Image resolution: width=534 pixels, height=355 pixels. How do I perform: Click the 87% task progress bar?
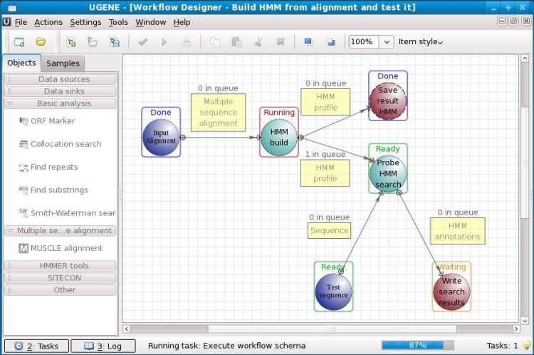tap(418, 345)
